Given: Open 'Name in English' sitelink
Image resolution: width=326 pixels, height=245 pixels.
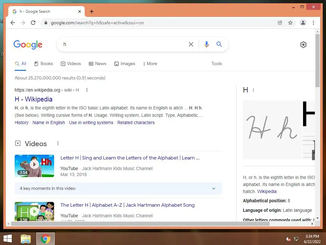Looking at the screenshot, I should tap(49, 122).
